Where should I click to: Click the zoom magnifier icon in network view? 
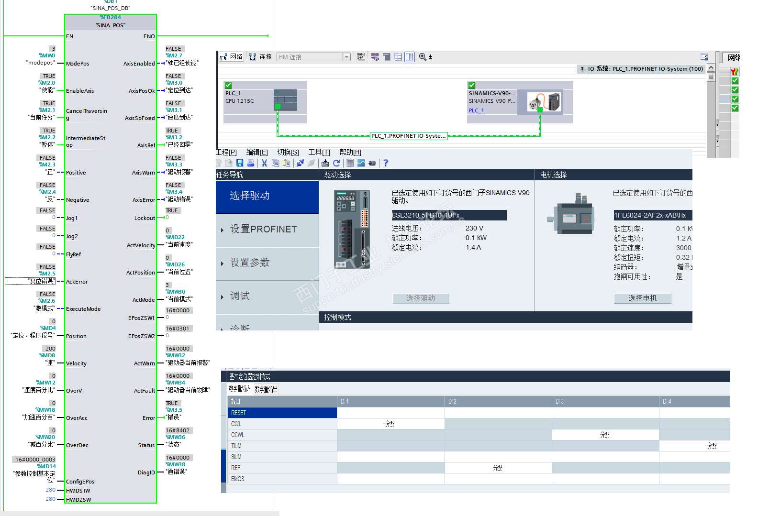423,57
